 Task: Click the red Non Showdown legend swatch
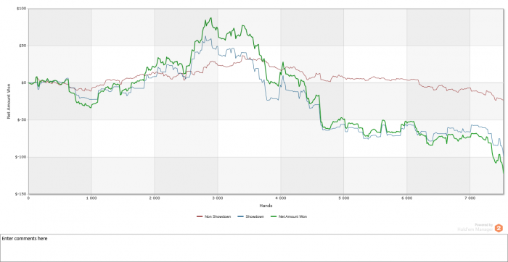coord(200,217)
